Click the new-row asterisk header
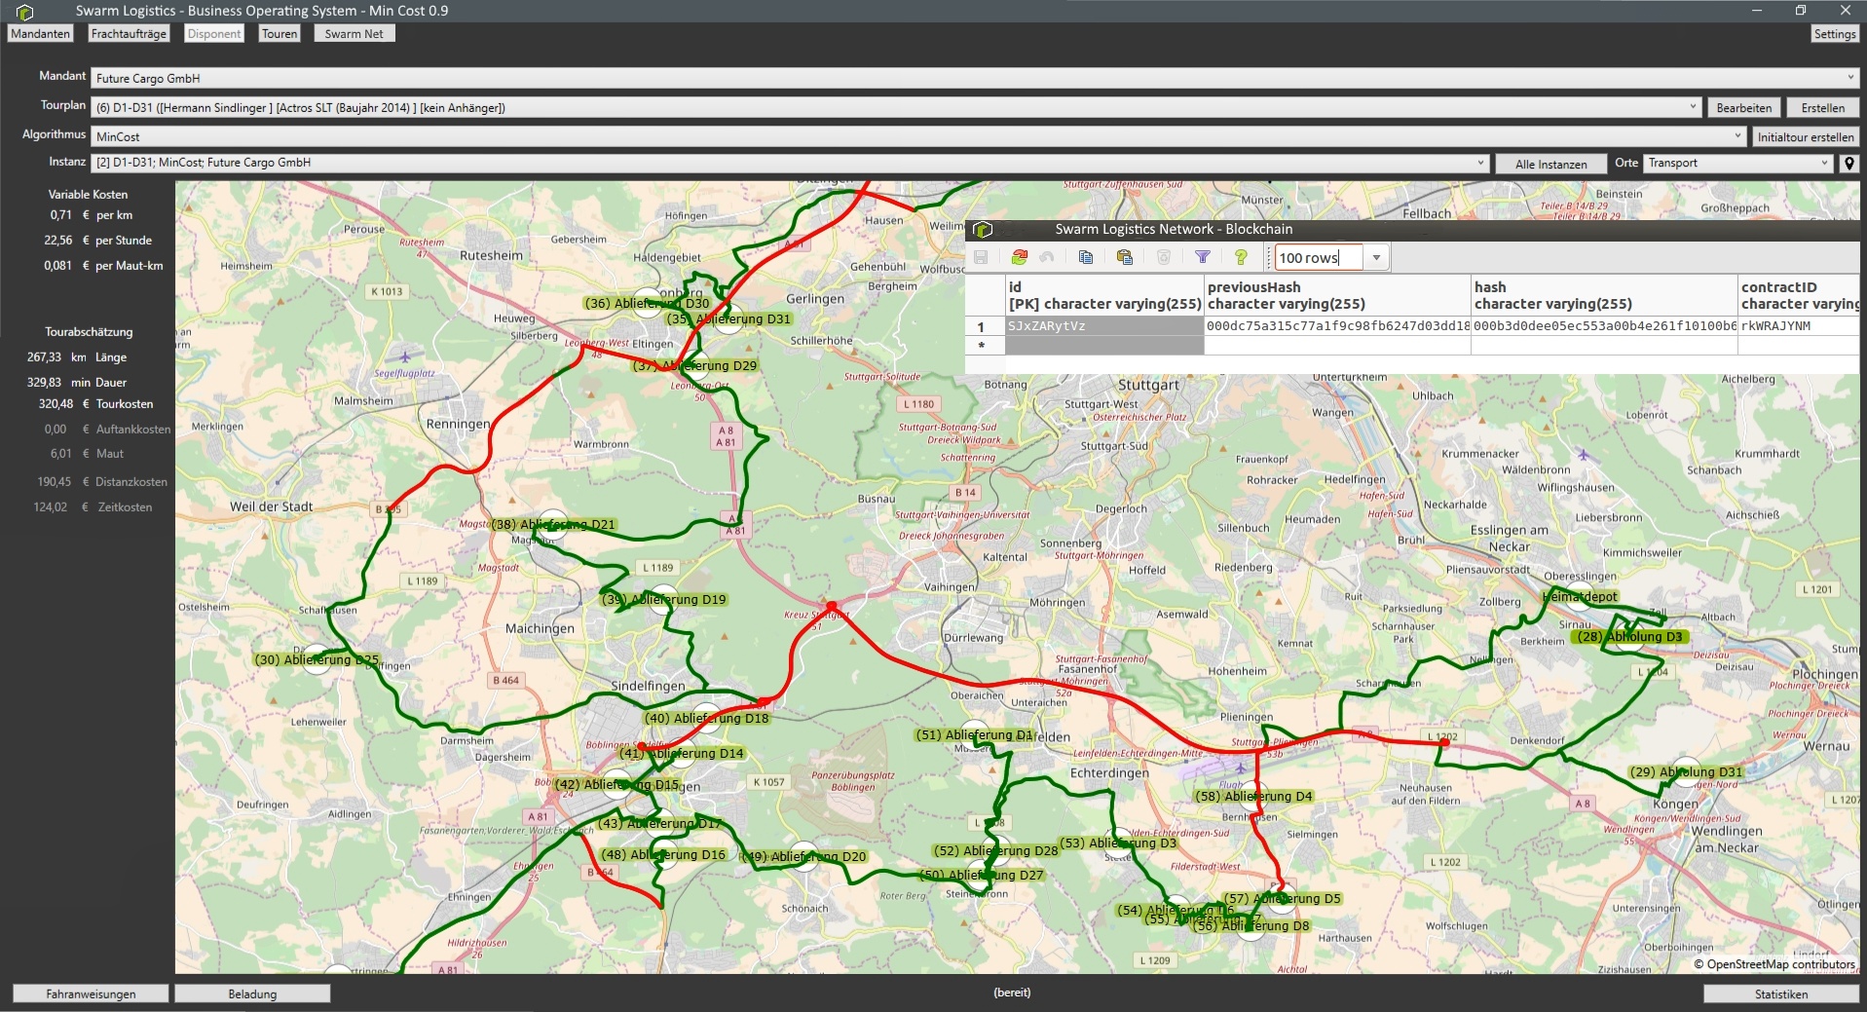The width and height of the screenshot is (1867, 1012). (985, 345)
